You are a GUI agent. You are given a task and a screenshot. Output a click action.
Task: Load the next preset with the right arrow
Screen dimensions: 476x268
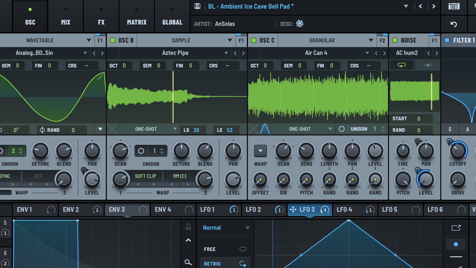point(434,6)
